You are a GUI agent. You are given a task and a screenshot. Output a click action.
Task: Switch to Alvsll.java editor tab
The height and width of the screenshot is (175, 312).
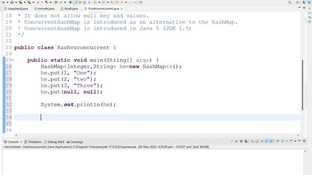tap(69, 9)
